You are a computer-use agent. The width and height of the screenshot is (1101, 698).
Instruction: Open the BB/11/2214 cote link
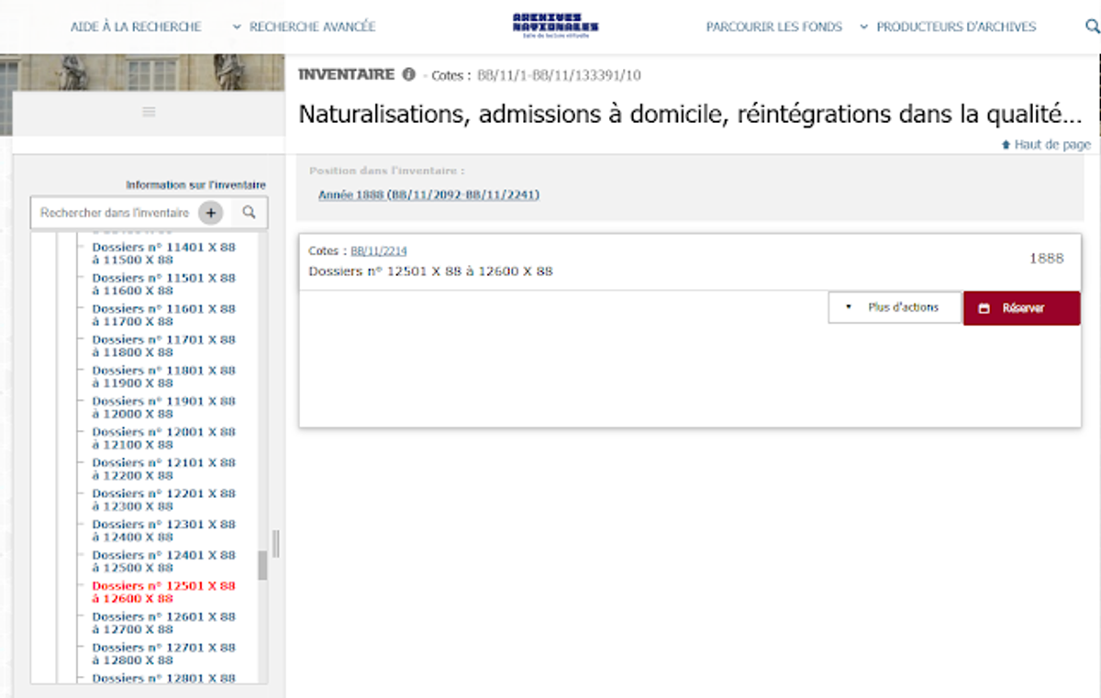tap(379, 250)
